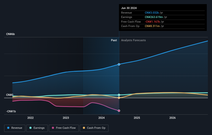Screen dimensions: 212x135
Task: Select the Free Cash Flow pink data point
Action: point(119,111)
